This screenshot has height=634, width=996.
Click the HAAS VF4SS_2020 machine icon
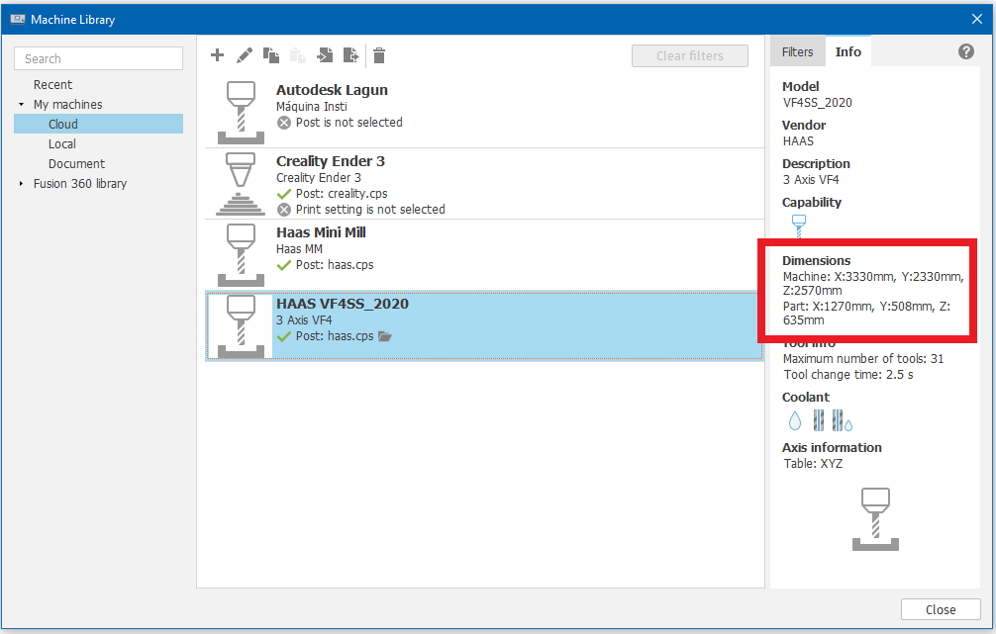(x=241, y=326)
